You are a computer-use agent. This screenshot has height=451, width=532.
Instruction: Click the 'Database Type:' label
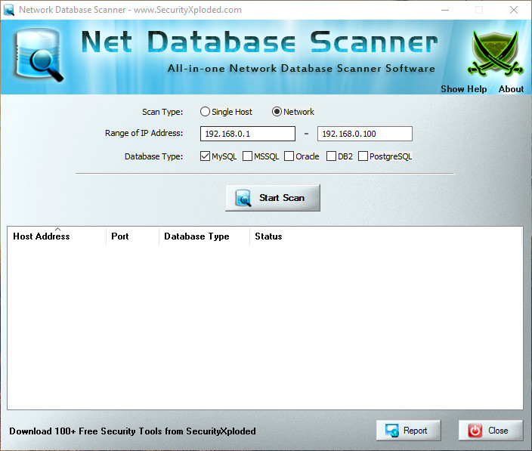tap(153, 156)
